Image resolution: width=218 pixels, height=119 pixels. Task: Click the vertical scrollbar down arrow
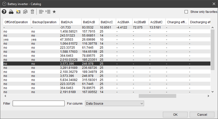point(213,92)
